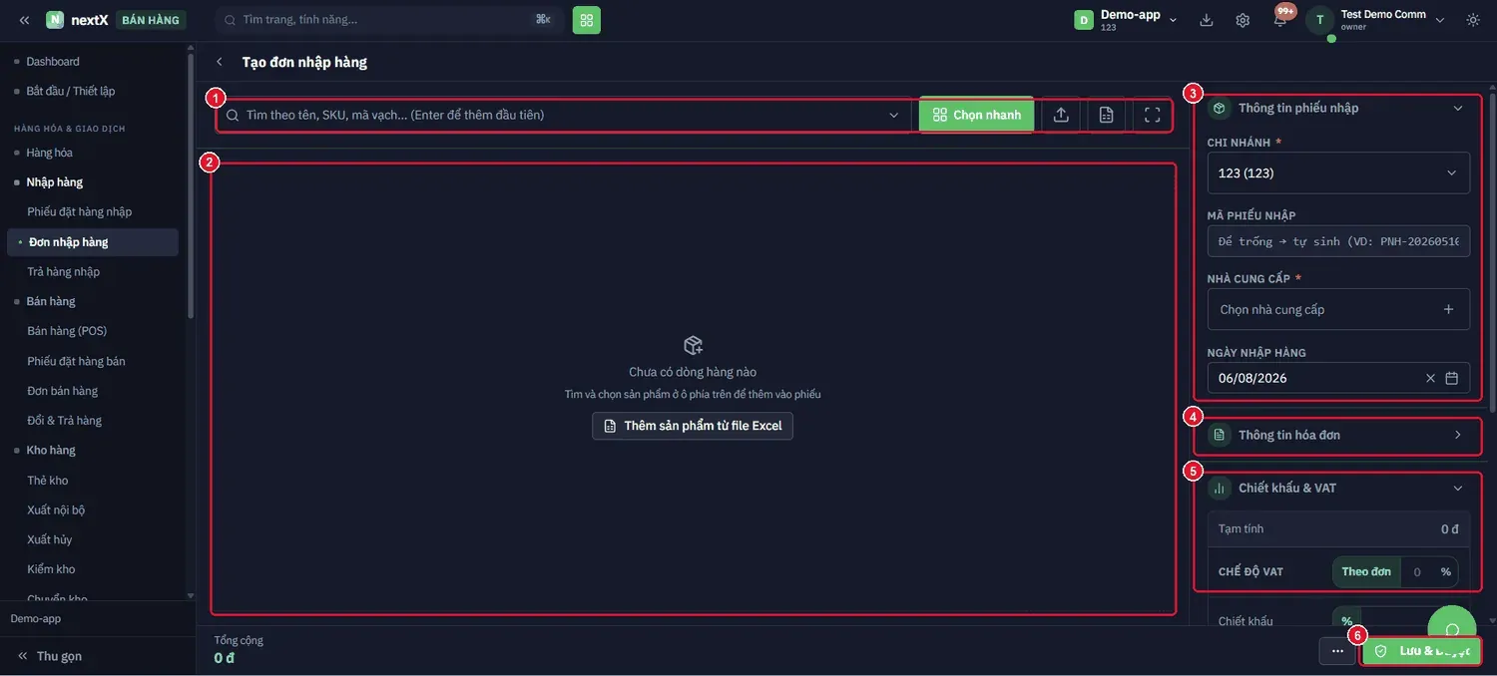Click the T user avatar

(1320, 20)
